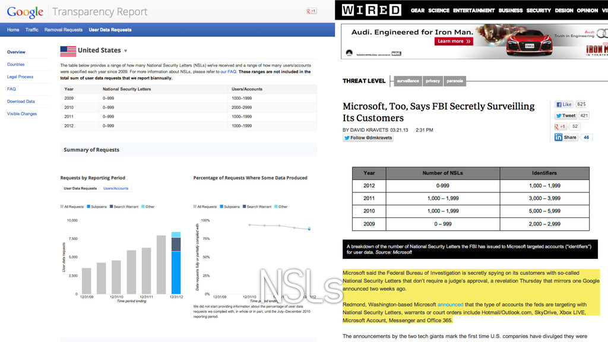Image resolution: width=608 pixels, height=342 pixels.
Task: Click 'Users/Accounts' column header in Google table
Action: pyautogui.click(x=246, y=89)
